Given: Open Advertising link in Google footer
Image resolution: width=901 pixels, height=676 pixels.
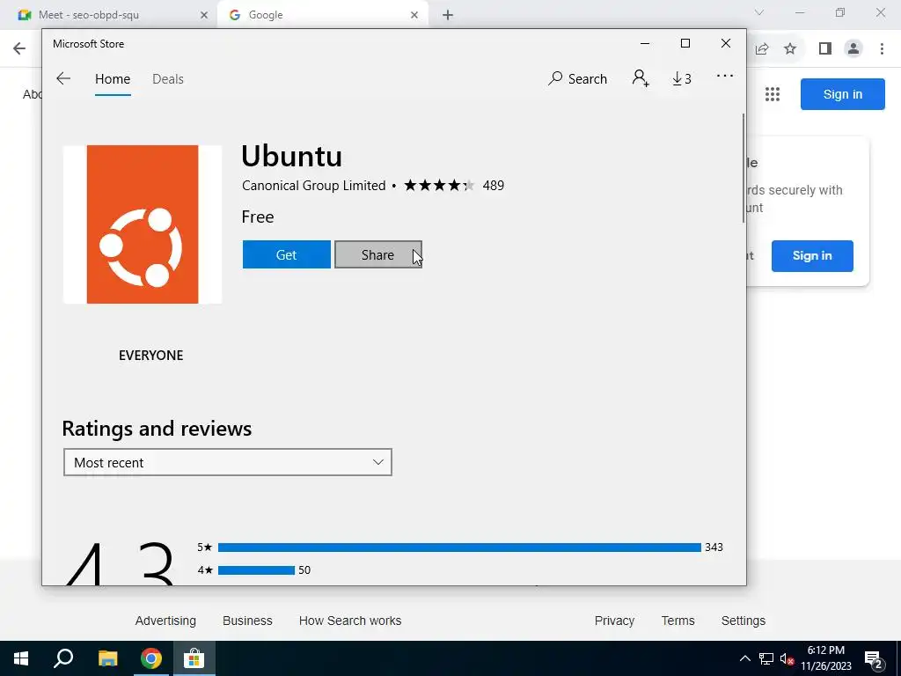Looking at the screenshot, I should (x=165, y=621).
